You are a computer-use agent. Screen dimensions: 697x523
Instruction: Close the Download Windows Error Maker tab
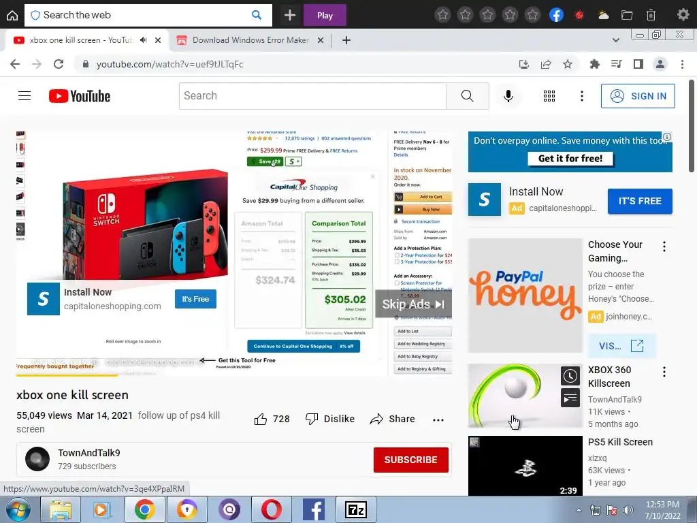click(320, 40)
